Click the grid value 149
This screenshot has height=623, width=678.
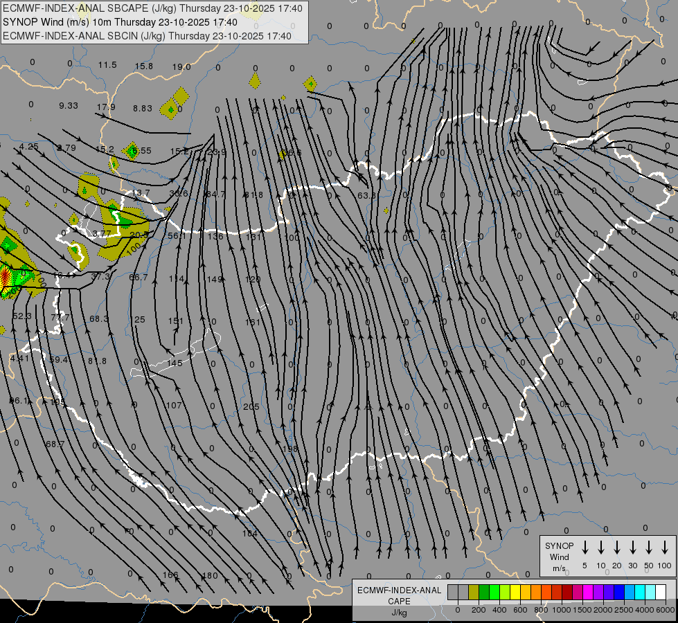[215, 279]
